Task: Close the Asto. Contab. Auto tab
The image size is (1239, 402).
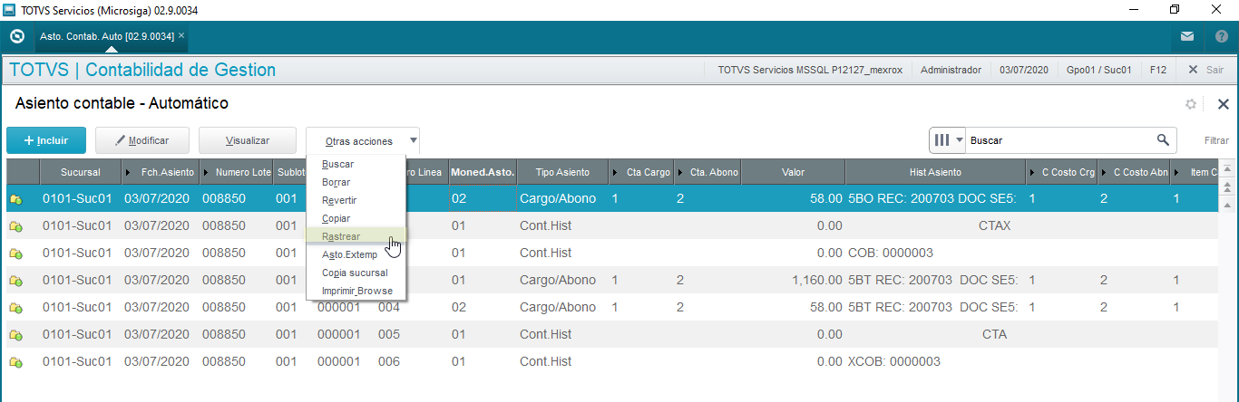Action: click(181, 35)
